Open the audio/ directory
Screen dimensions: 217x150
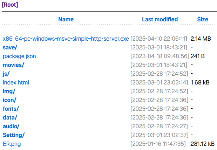point(11,126)
